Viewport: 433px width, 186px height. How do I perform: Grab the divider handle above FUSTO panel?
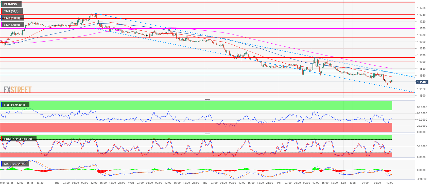coord(207,134)
